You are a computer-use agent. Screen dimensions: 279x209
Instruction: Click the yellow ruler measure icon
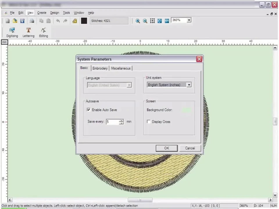click(75, 21)
